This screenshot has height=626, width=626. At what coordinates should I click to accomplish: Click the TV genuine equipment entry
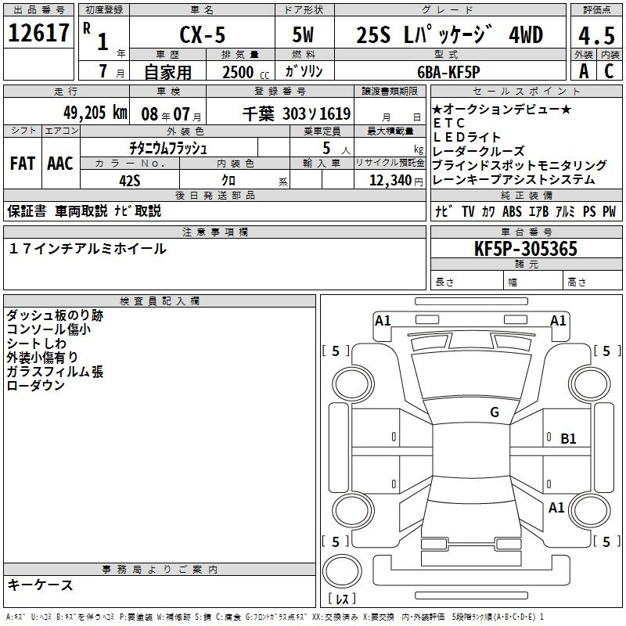pyautogui.click(x=468, y=211)
